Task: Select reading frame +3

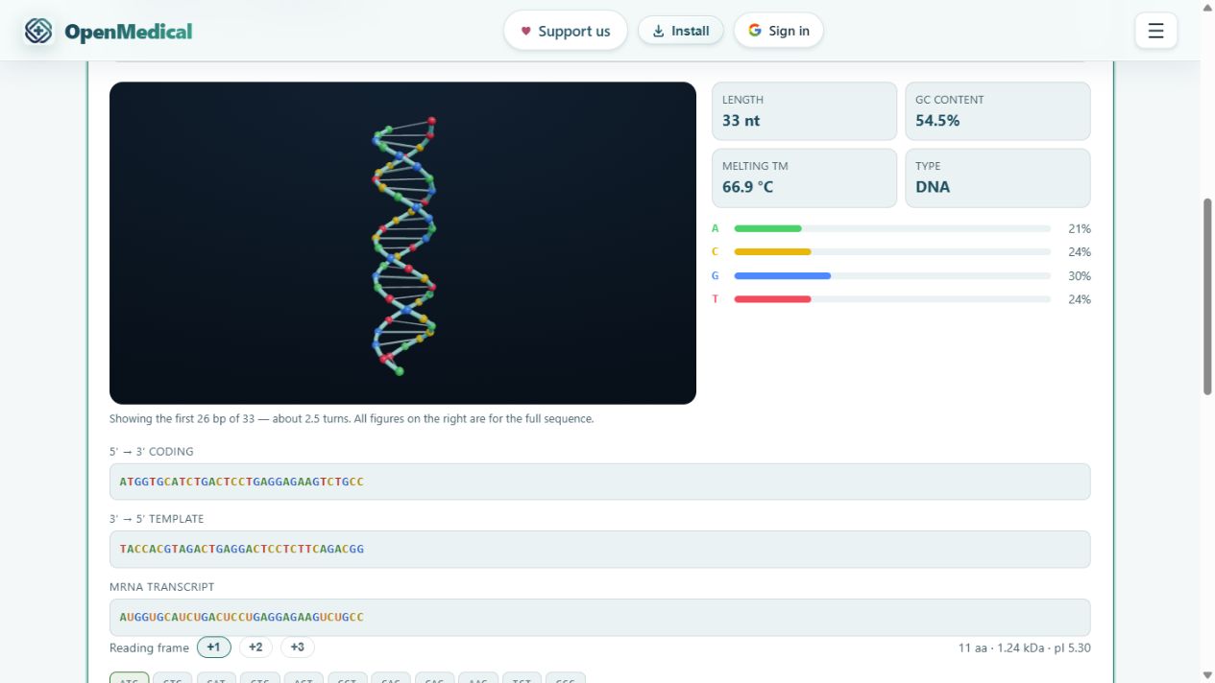Action: pos(298,648)
